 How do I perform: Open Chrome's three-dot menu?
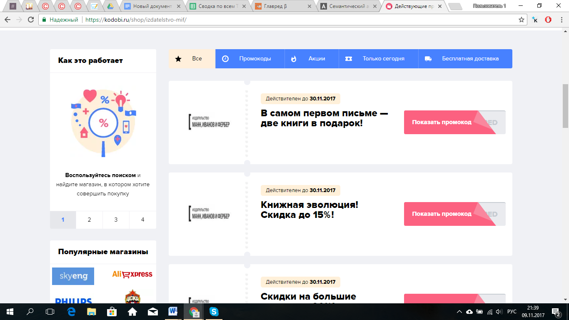562,20
